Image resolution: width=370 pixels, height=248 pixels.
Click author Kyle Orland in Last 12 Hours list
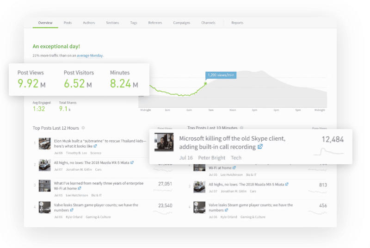[x=74, y=217]
